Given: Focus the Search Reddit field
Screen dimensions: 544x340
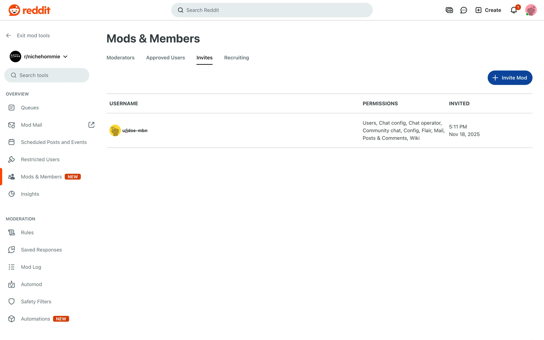Looking at the screenshot, I should (272, 10).
